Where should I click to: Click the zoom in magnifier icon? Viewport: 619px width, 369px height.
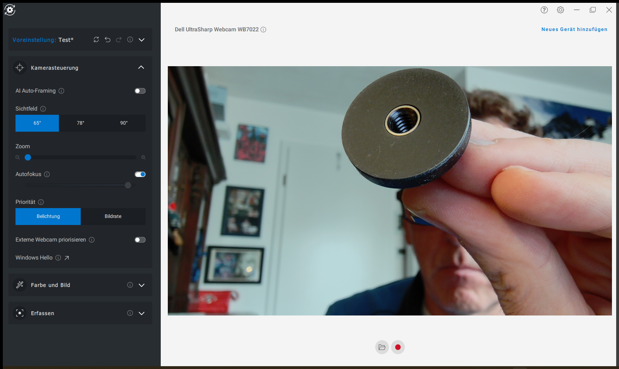click(143, 157)
